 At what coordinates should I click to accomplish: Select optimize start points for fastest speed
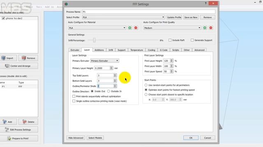click(146, 90)
